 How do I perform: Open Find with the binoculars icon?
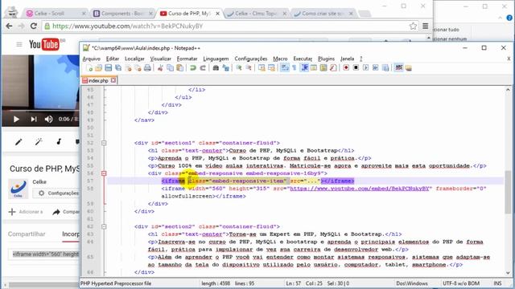point(216,67)
